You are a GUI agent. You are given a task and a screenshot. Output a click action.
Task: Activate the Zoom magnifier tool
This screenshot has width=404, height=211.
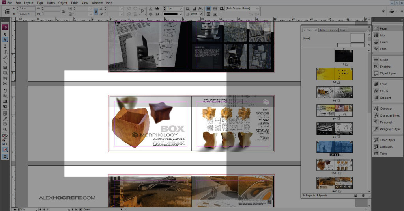coord(5,129)
